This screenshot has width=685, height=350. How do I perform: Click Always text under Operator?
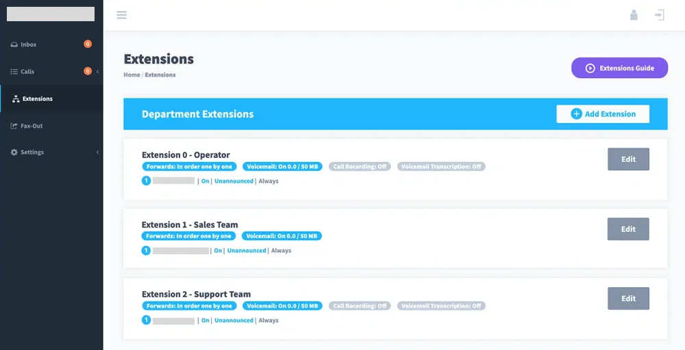[269, 181]
